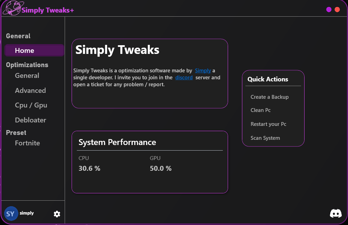The image size is (348, 225).
Task: Select the Fortnite preset
Action: click(27, 143)
